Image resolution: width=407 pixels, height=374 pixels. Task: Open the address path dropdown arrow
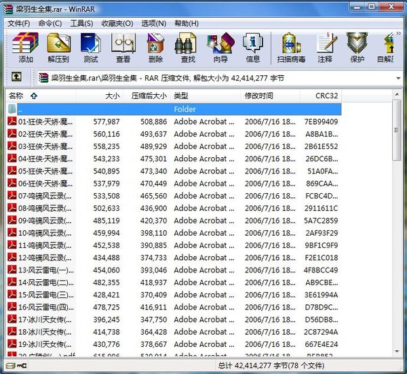(398, 79)
